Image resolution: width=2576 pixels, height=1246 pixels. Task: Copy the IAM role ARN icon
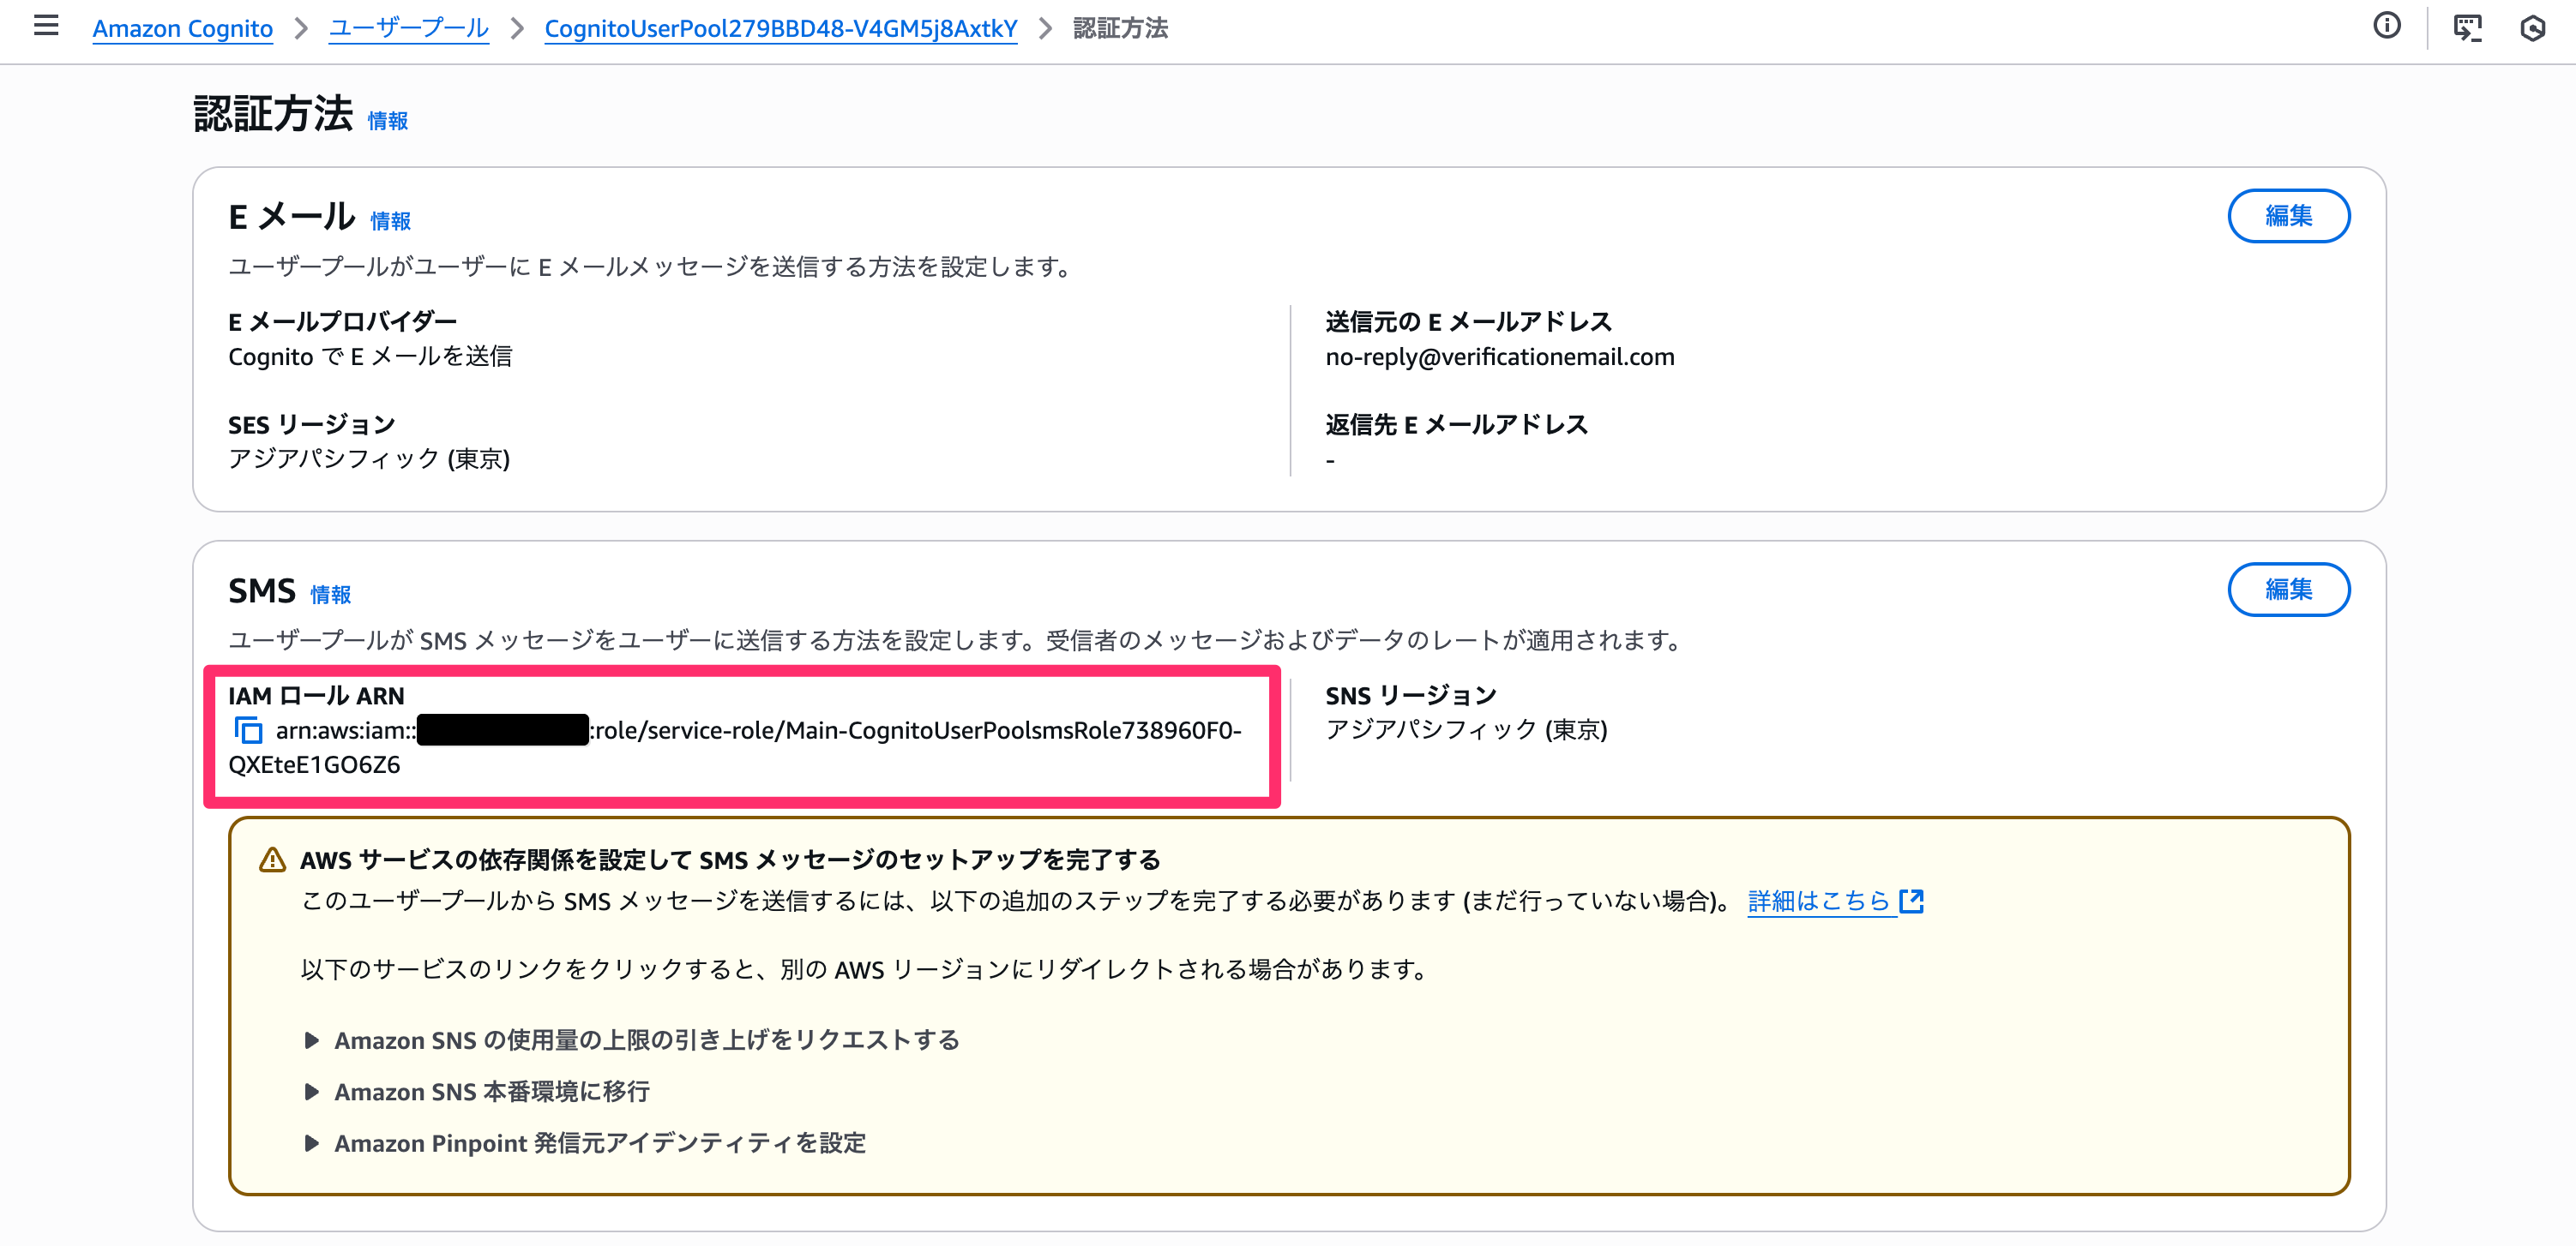point(248,732)
